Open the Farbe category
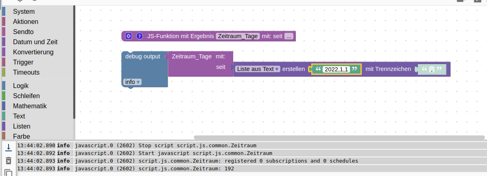 pyautogui.click(x=22, y=136)
